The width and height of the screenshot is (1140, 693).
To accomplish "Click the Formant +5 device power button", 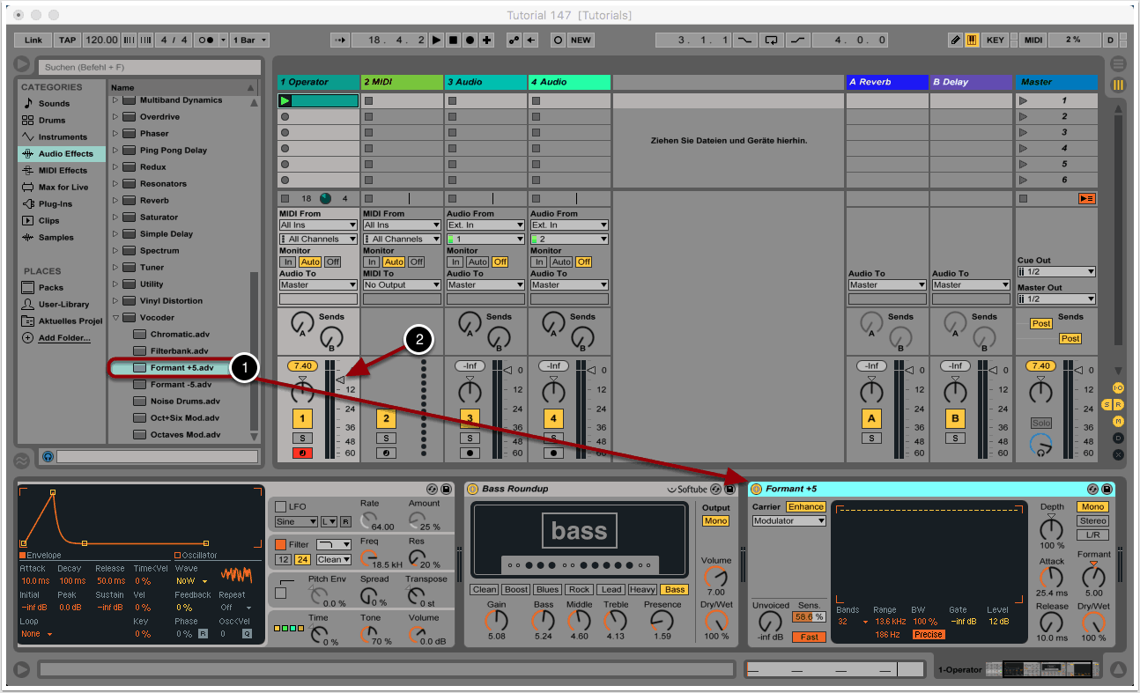I will pos(756,489).
